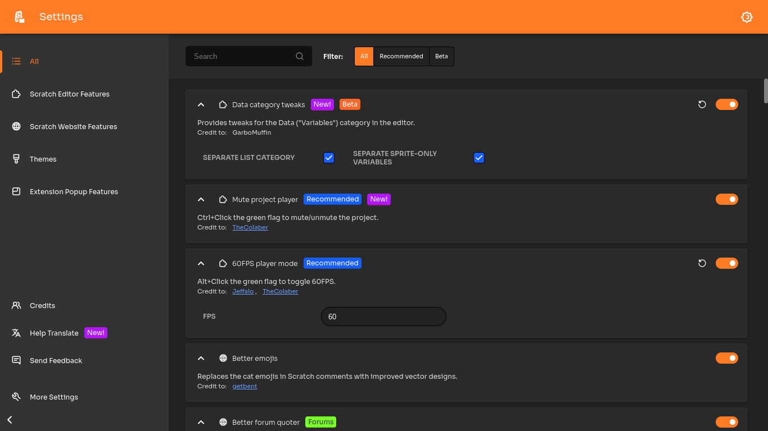Click the Forums badge on Better forum quoter
The image size is (768, 431).
[320, 422]
